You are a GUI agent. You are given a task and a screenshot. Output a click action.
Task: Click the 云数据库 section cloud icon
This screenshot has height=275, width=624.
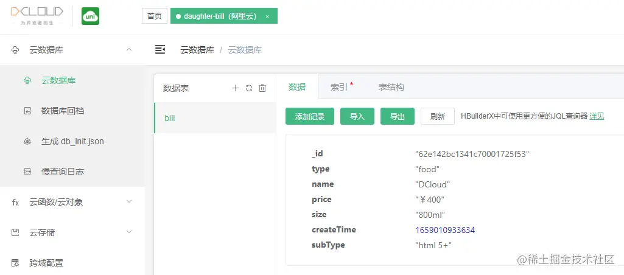pos(15,50)
